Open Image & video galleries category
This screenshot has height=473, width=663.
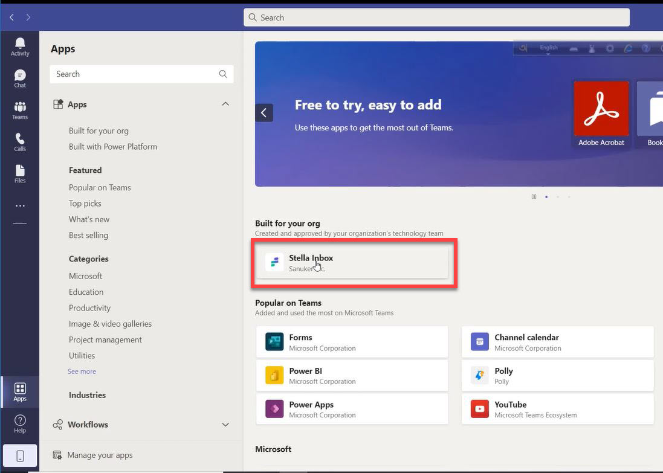click(111, 324)
